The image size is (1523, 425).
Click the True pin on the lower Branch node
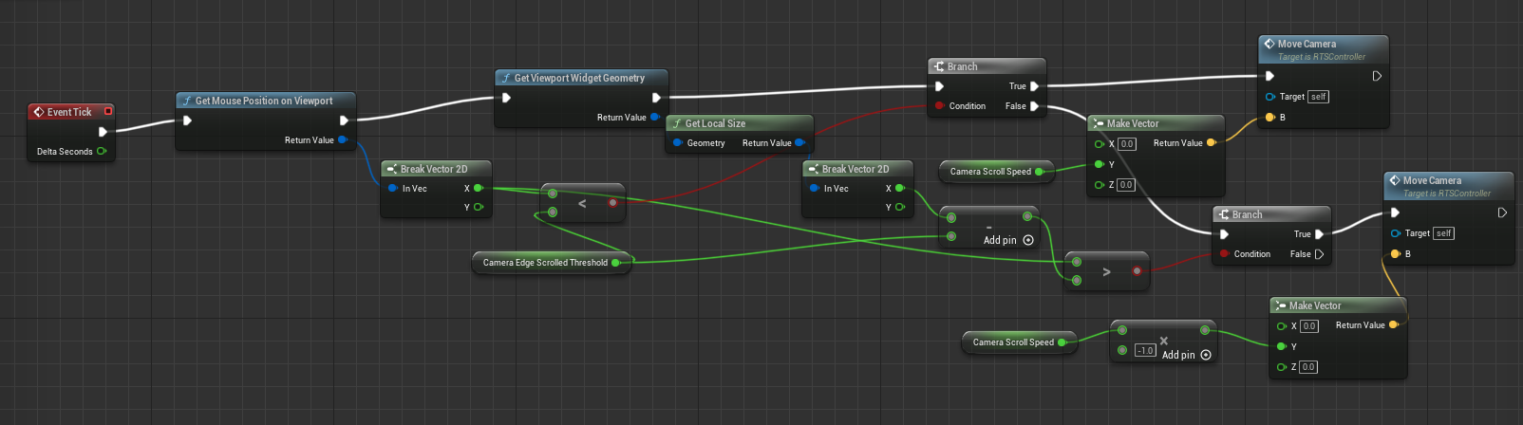click(x=1319, y=234)
